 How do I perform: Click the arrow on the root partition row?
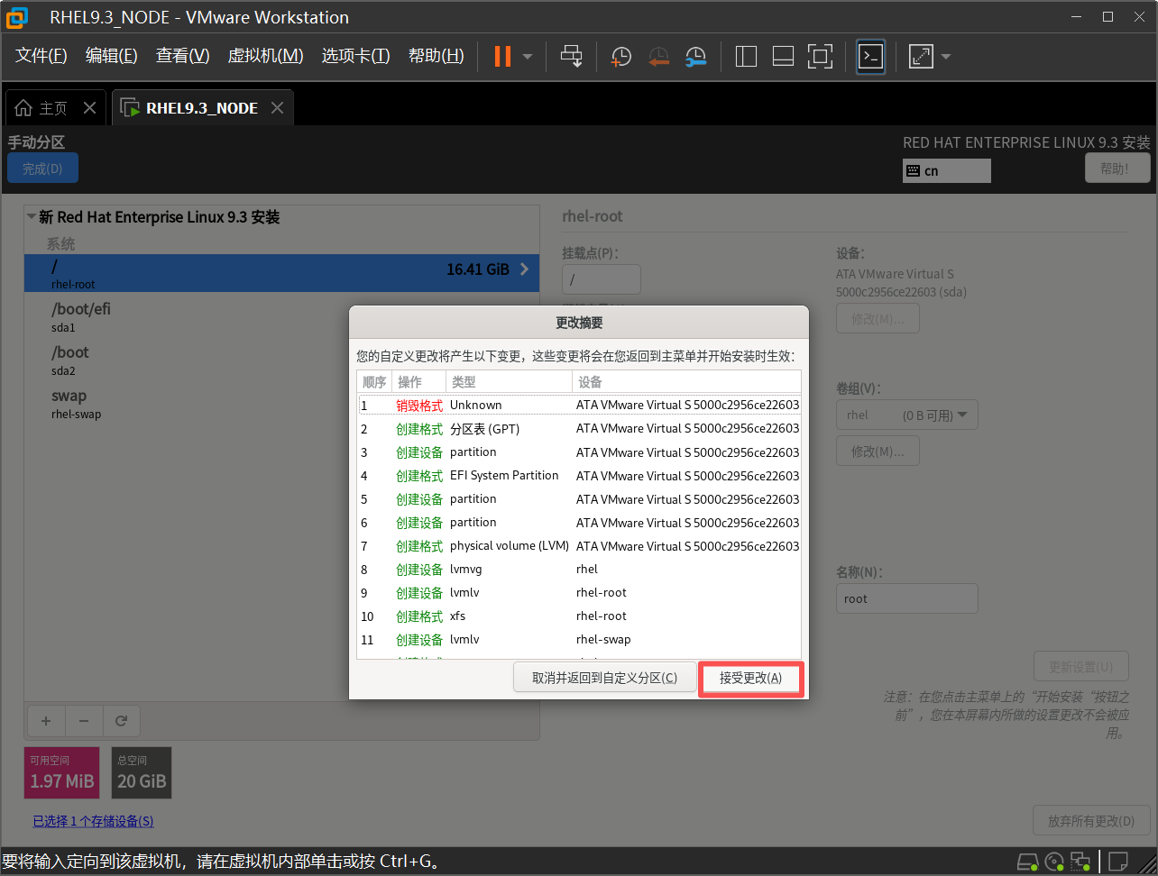click(x=525, y=269)
